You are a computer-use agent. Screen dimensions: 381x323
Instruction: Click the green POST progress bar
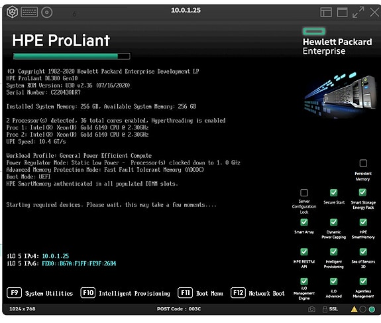click(x=72, y=56)
